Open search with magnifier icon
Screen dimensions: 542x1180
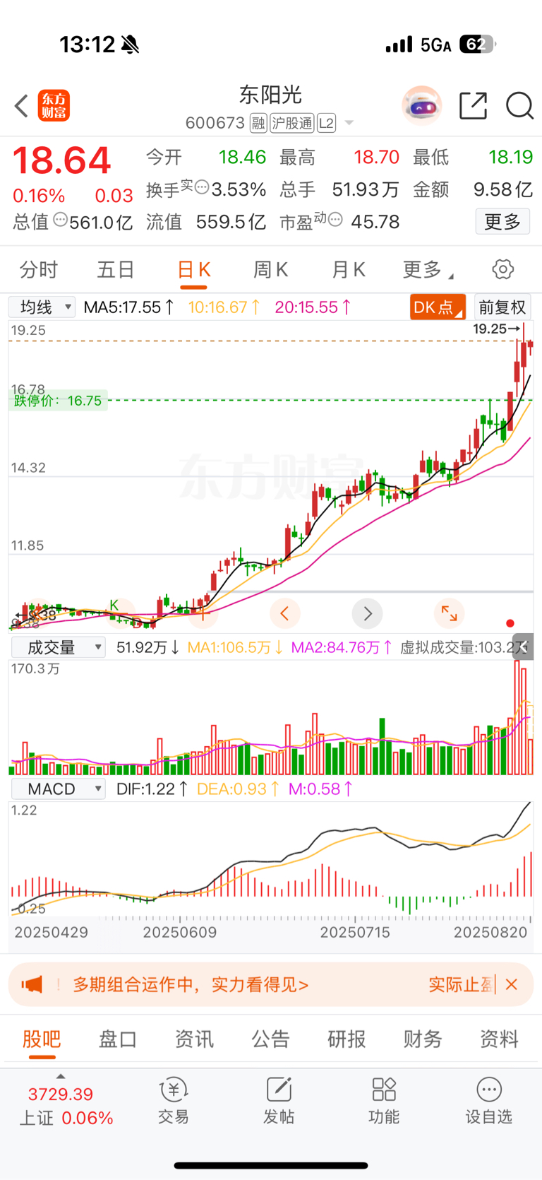click(x=519, y=106)
